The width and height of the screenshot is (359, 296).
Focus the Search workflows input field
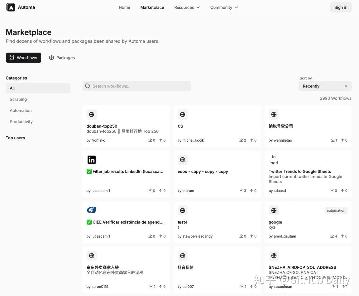click(x=140, y=86)
